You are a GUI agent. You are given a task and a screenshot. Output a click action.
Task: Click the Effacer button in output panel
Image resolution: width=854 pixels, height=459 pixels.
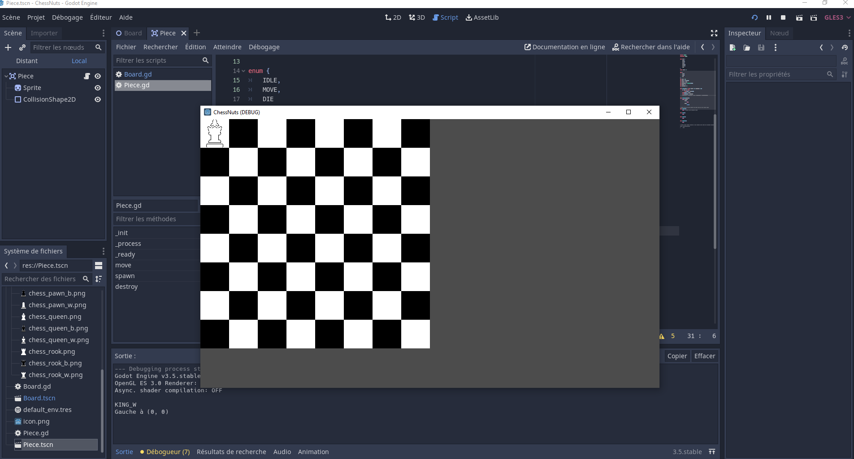704,356
